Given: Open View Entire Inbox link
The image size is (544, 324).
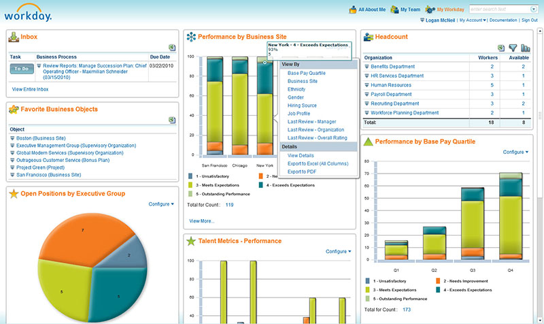Looking at the screenshot, I should click(30, 89).
